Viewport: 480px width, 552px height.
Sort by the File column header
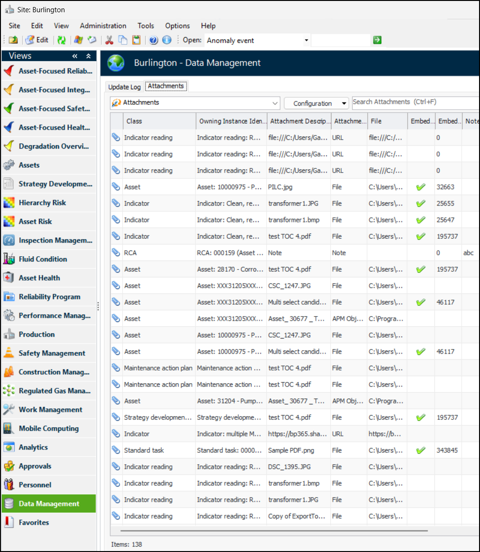tap(387, 121)
